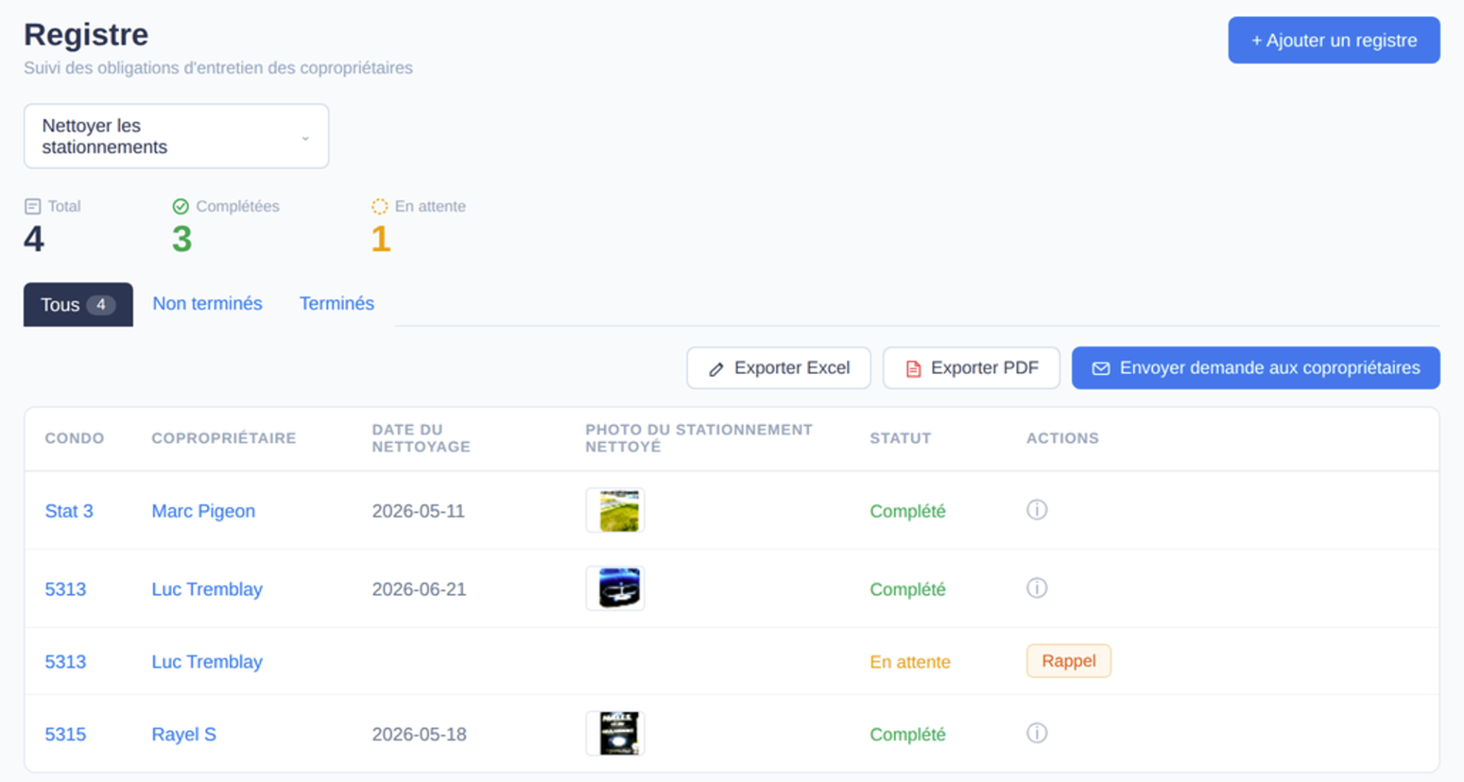Open condo 5313 link dated 2026-06-21
Image resolution: width=1464 pixels, height=782 pixels.
(66, 589)
